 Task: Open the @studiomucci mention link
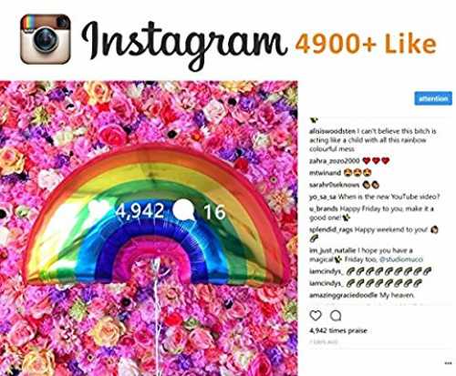coord(401,259)
